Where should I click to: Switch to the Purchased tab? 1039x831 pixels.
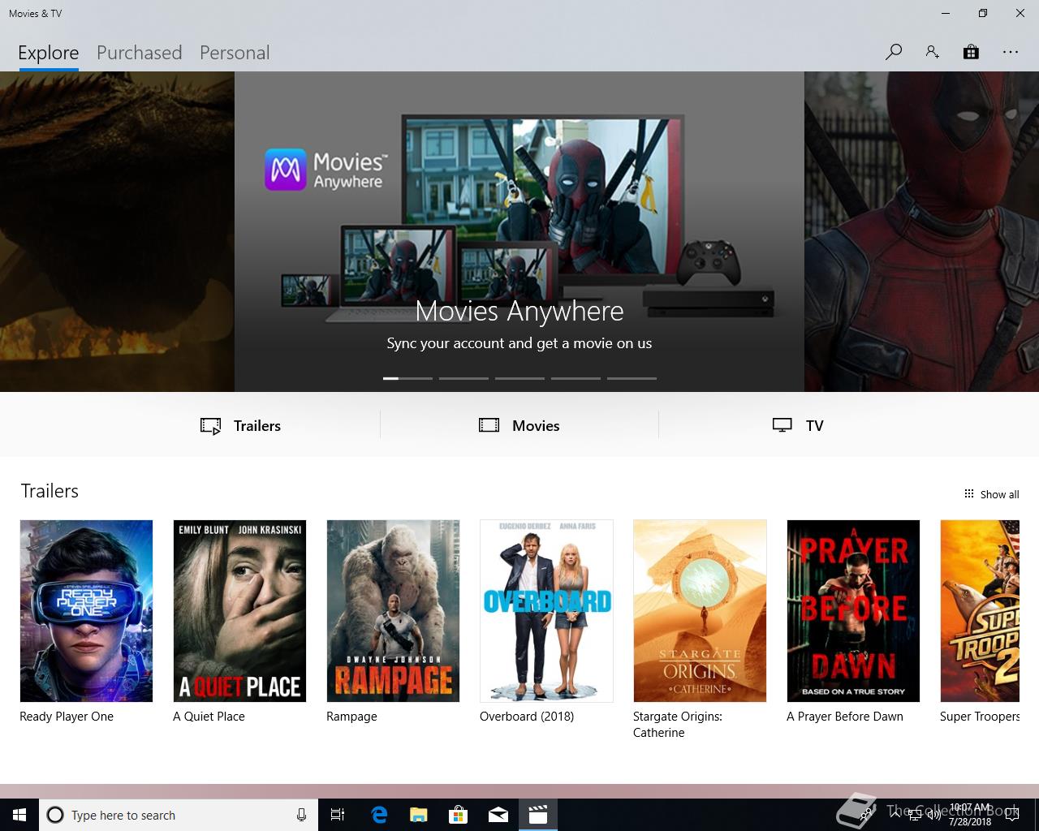point(139,53)
